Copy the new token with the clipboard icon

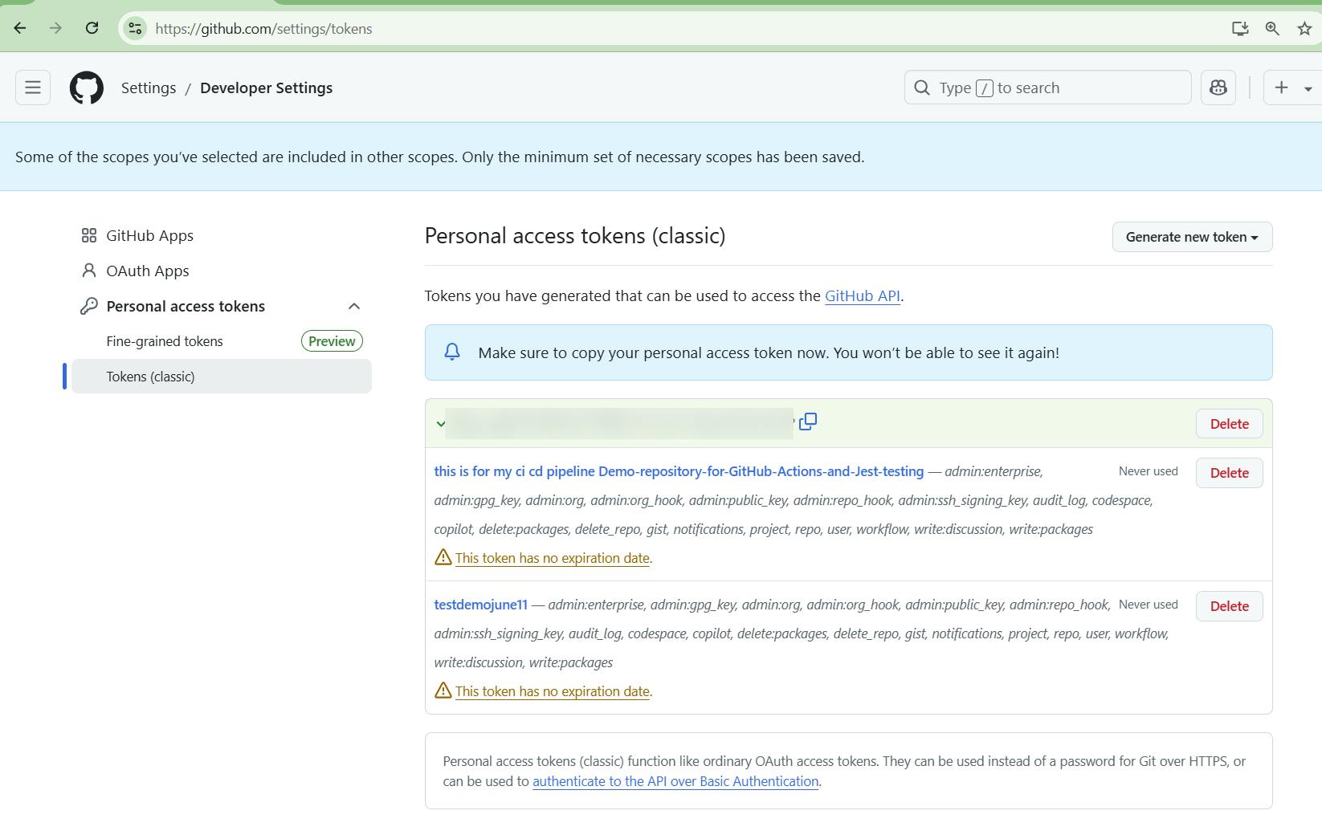[808, 422]
